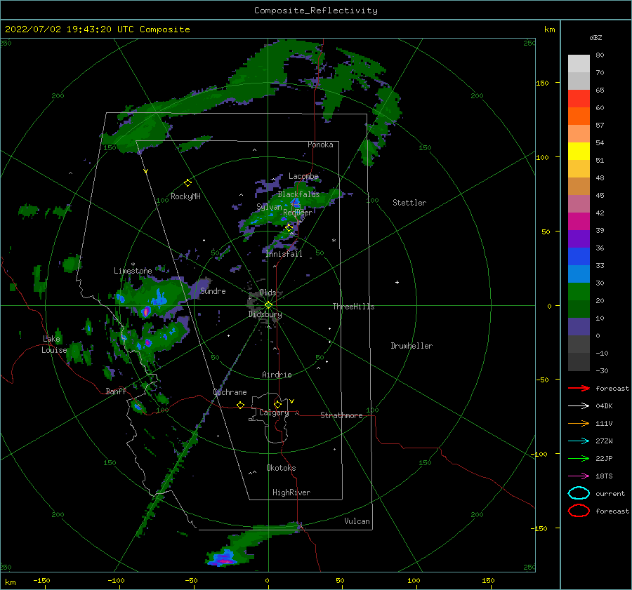Click the magenta storm core southwest of Sundre

click(146, 311)
